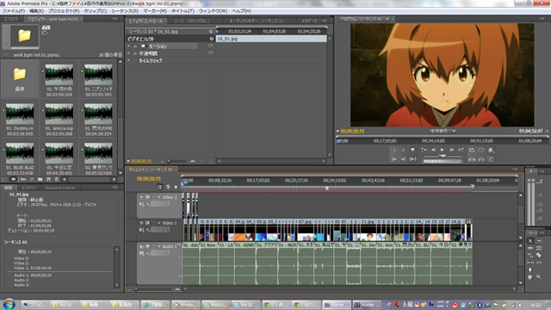Select the Zoom magnifier tool
551x310 pixels.
(x=539, y=277)
